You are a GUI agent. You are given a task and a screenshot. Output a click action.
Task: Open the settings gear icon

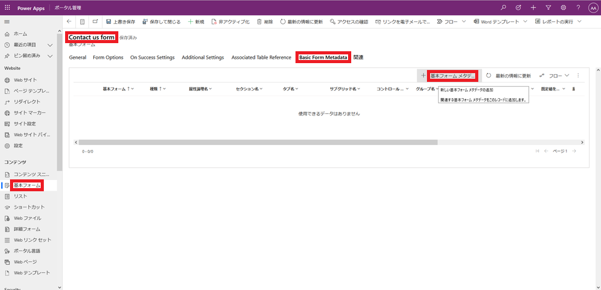[x=563, y=7]
